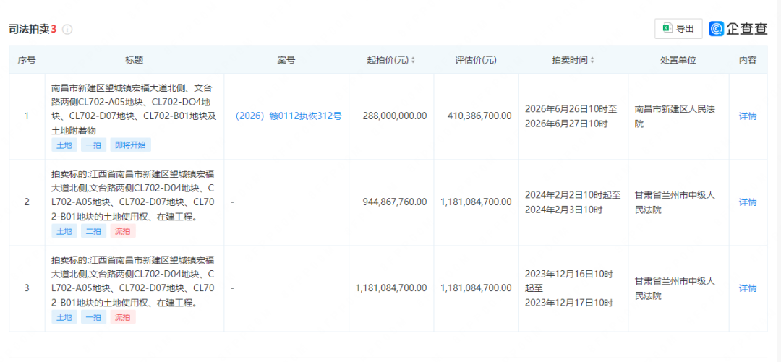
Task: Click the 土地 tag in row 3
Action: click(x=64, y=317)
